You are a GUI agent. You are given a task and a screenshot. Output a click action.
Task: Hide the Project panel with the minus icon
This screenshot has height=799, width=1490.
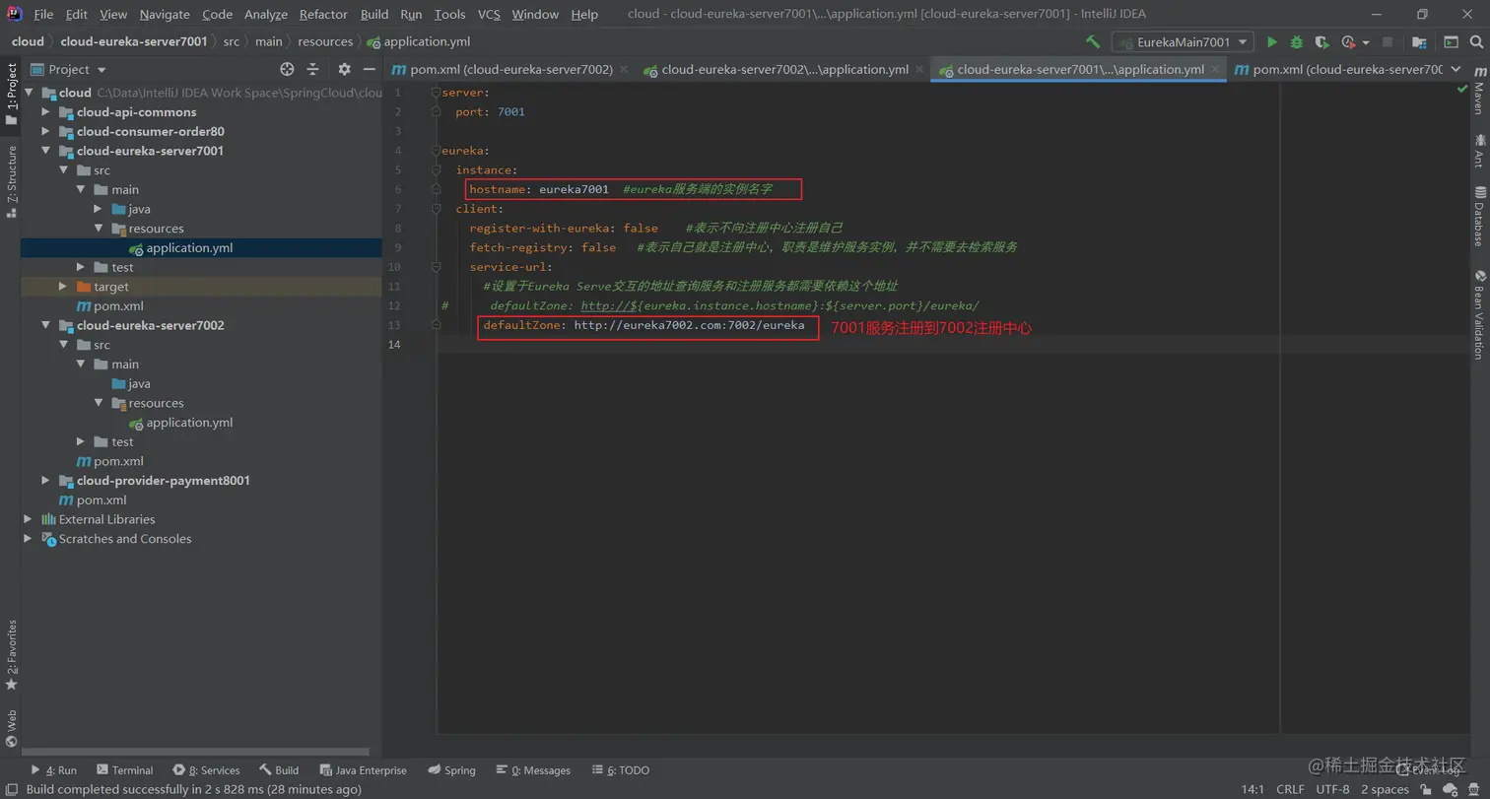(369, 69)
